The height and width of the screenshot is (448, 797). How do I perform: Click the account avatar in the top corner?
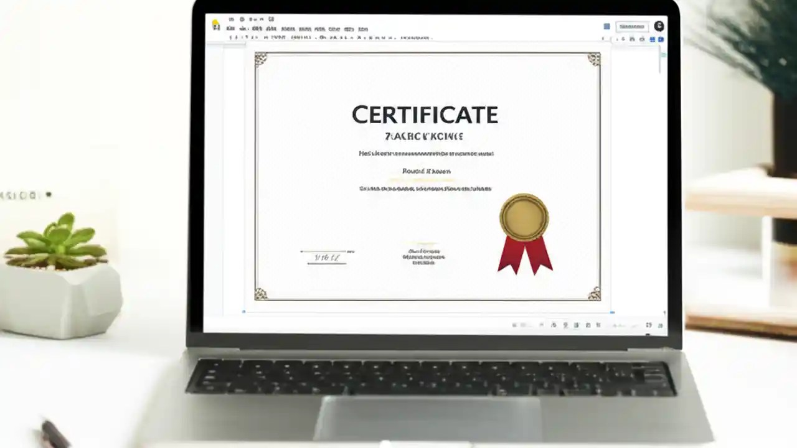coord(659,27)
